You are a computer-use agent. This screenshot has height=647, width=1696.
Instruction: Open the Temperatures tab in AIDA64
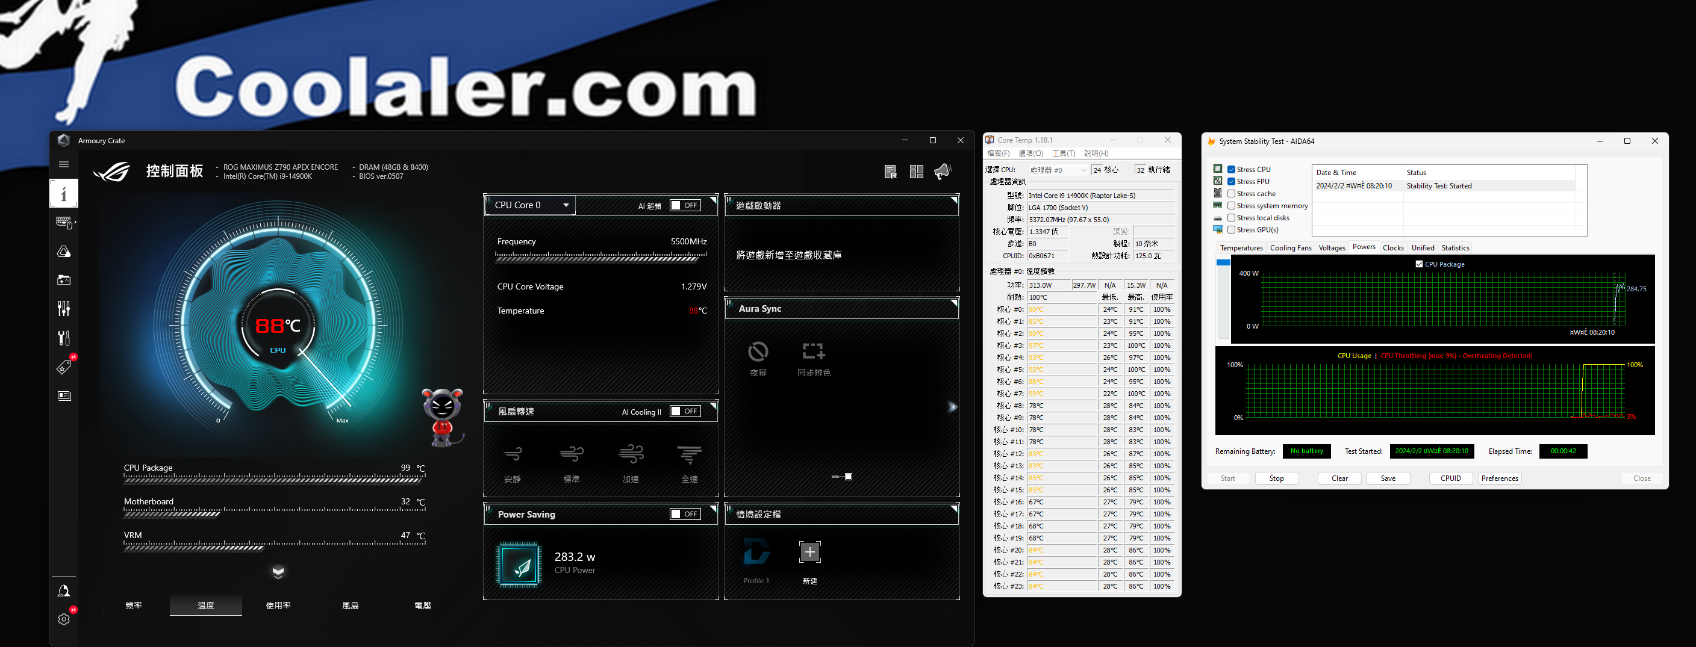click(x=1241, y=248)
